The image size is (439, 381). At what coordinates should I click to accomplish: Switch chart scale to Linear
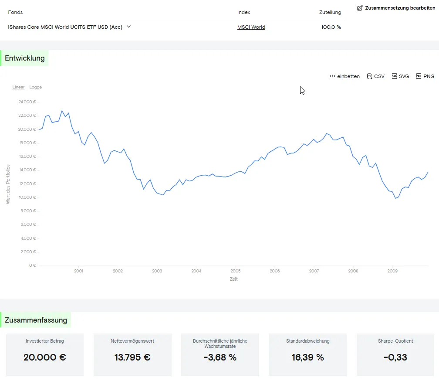pyautogui.click(x=18, y=87)
